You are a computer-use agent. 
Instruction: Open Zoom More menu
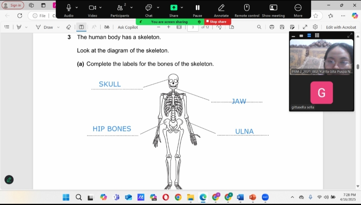click(298, 10)
